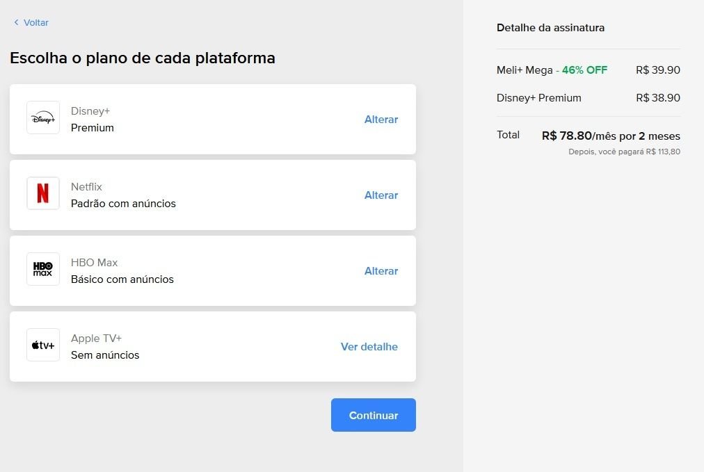Click the Apple TV+ logo icon

[x=43, y=345]
